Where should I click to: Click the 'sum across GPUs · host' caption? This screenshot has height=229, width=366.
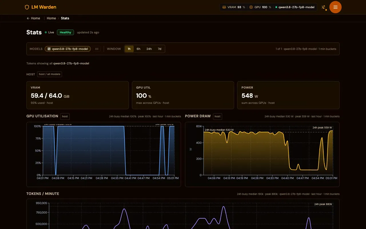258,103
